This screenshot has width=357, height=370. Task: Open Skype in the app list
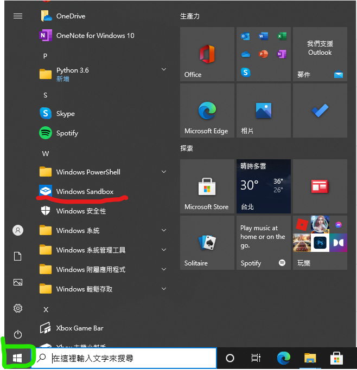[101, 114]
